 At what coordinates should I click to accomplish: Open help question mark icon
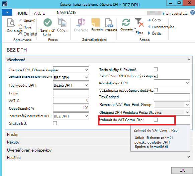(x=193, y=13)
